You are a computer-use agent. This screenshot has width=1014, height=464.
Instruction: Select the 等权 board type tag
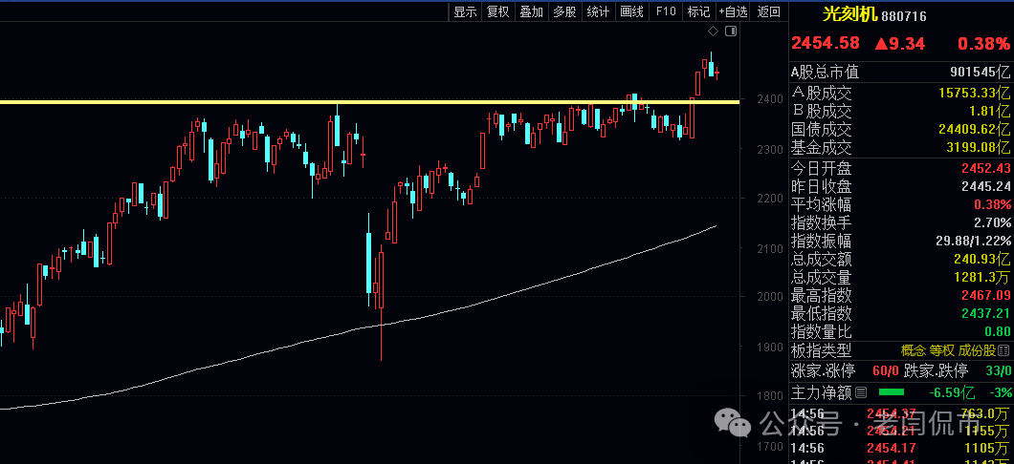click(x=942, y=351)
